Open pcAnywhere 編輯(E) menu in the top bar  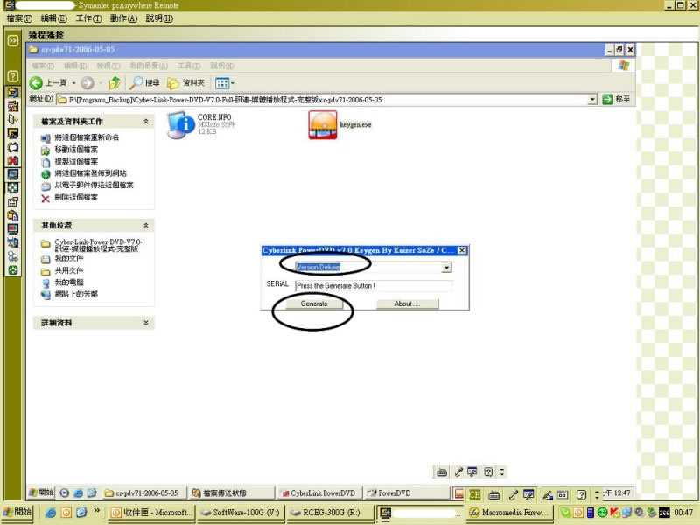point(54,18)
